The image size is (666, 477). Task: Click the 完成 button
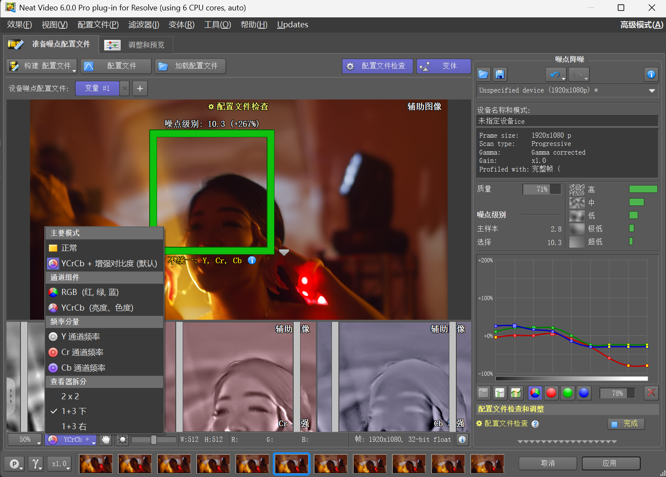[x=626, y=424]
